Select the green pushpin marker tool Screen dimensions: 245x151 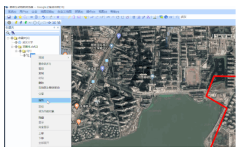click(x=25, y=23)
